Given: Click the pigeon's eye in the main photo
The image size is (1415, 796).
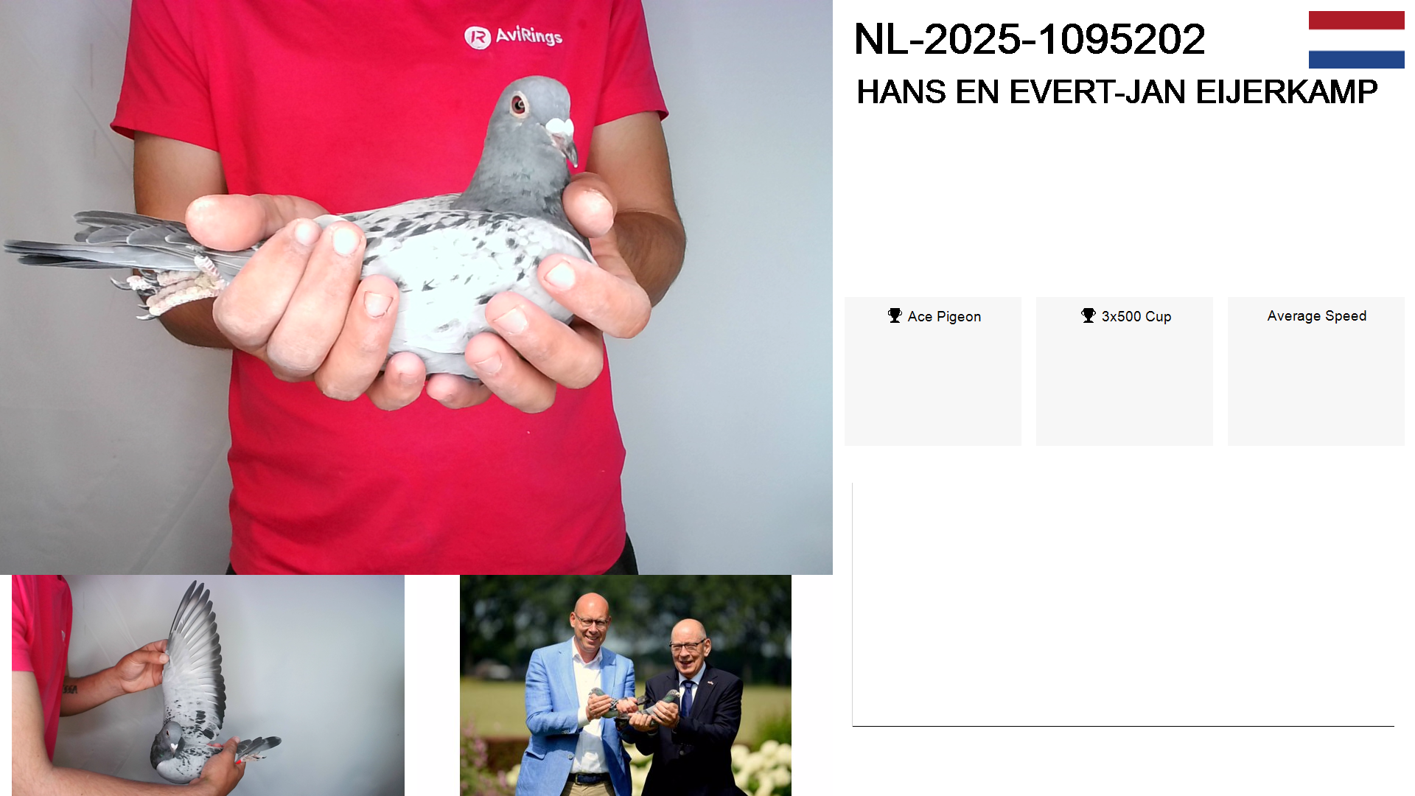Looking at the screenshot, I should point(518,104).
